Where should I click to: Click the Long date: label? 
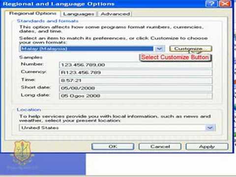[x=35, y=95]
